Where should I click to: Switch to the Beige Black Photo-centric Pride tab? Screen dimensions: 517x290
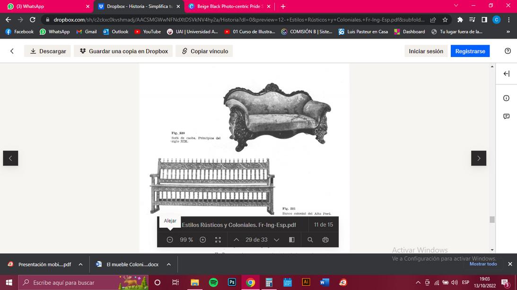[230, 6]
